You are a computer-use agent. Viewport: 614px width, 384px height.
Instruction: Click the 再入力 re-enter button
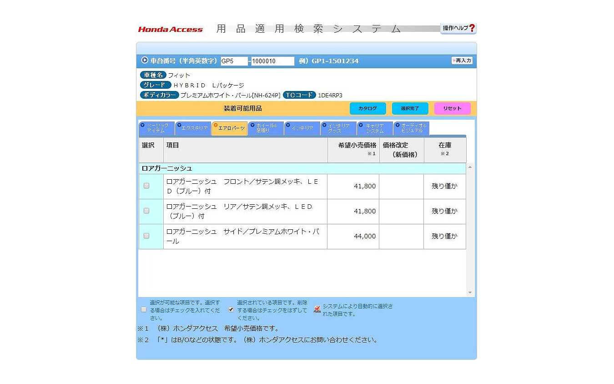(x=462, y=61)
